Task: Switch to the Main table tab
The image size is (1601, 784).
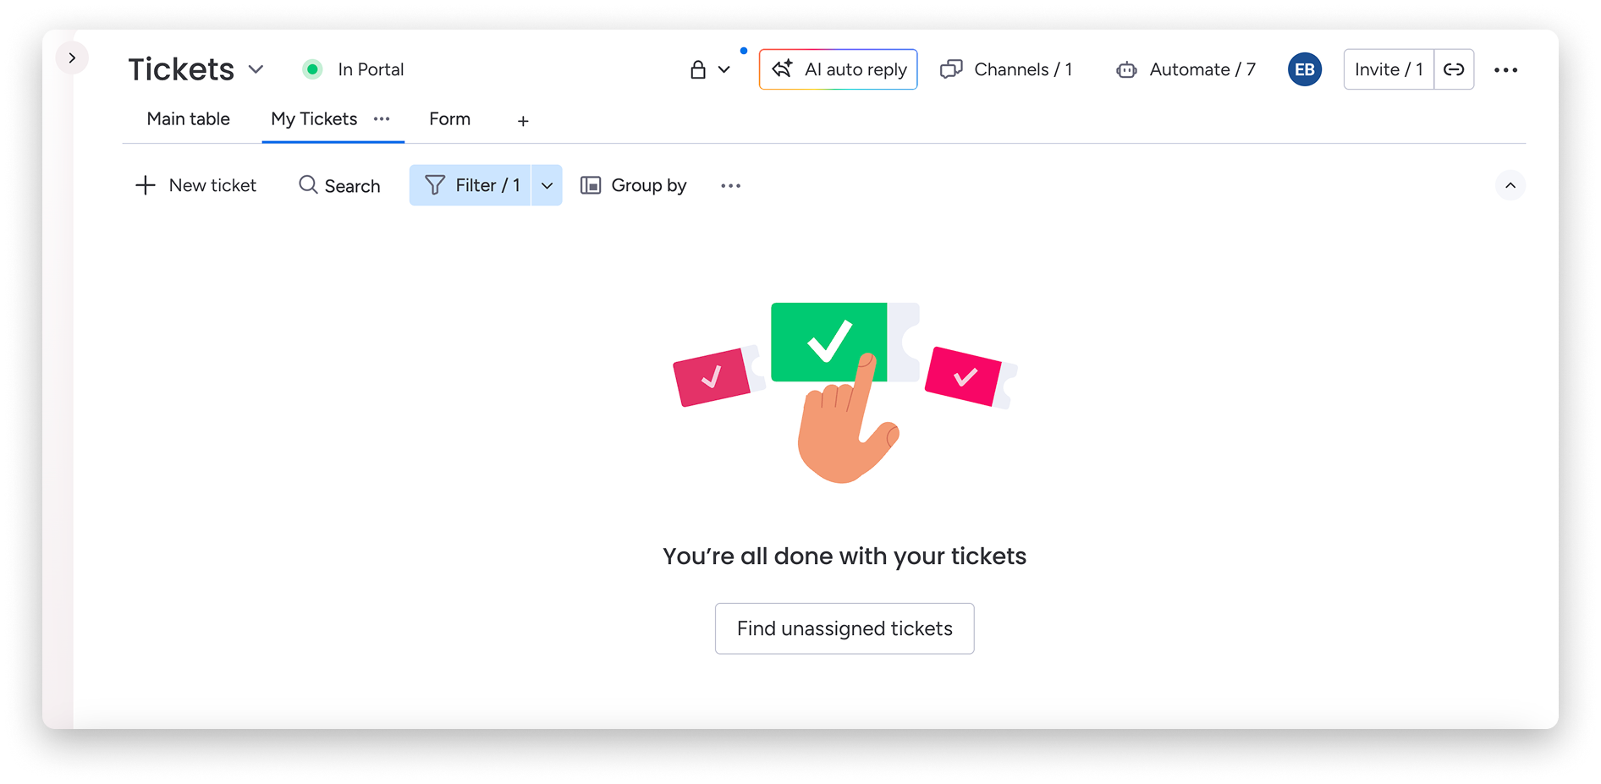Action: pyautogui.click(x=188, y=119)
